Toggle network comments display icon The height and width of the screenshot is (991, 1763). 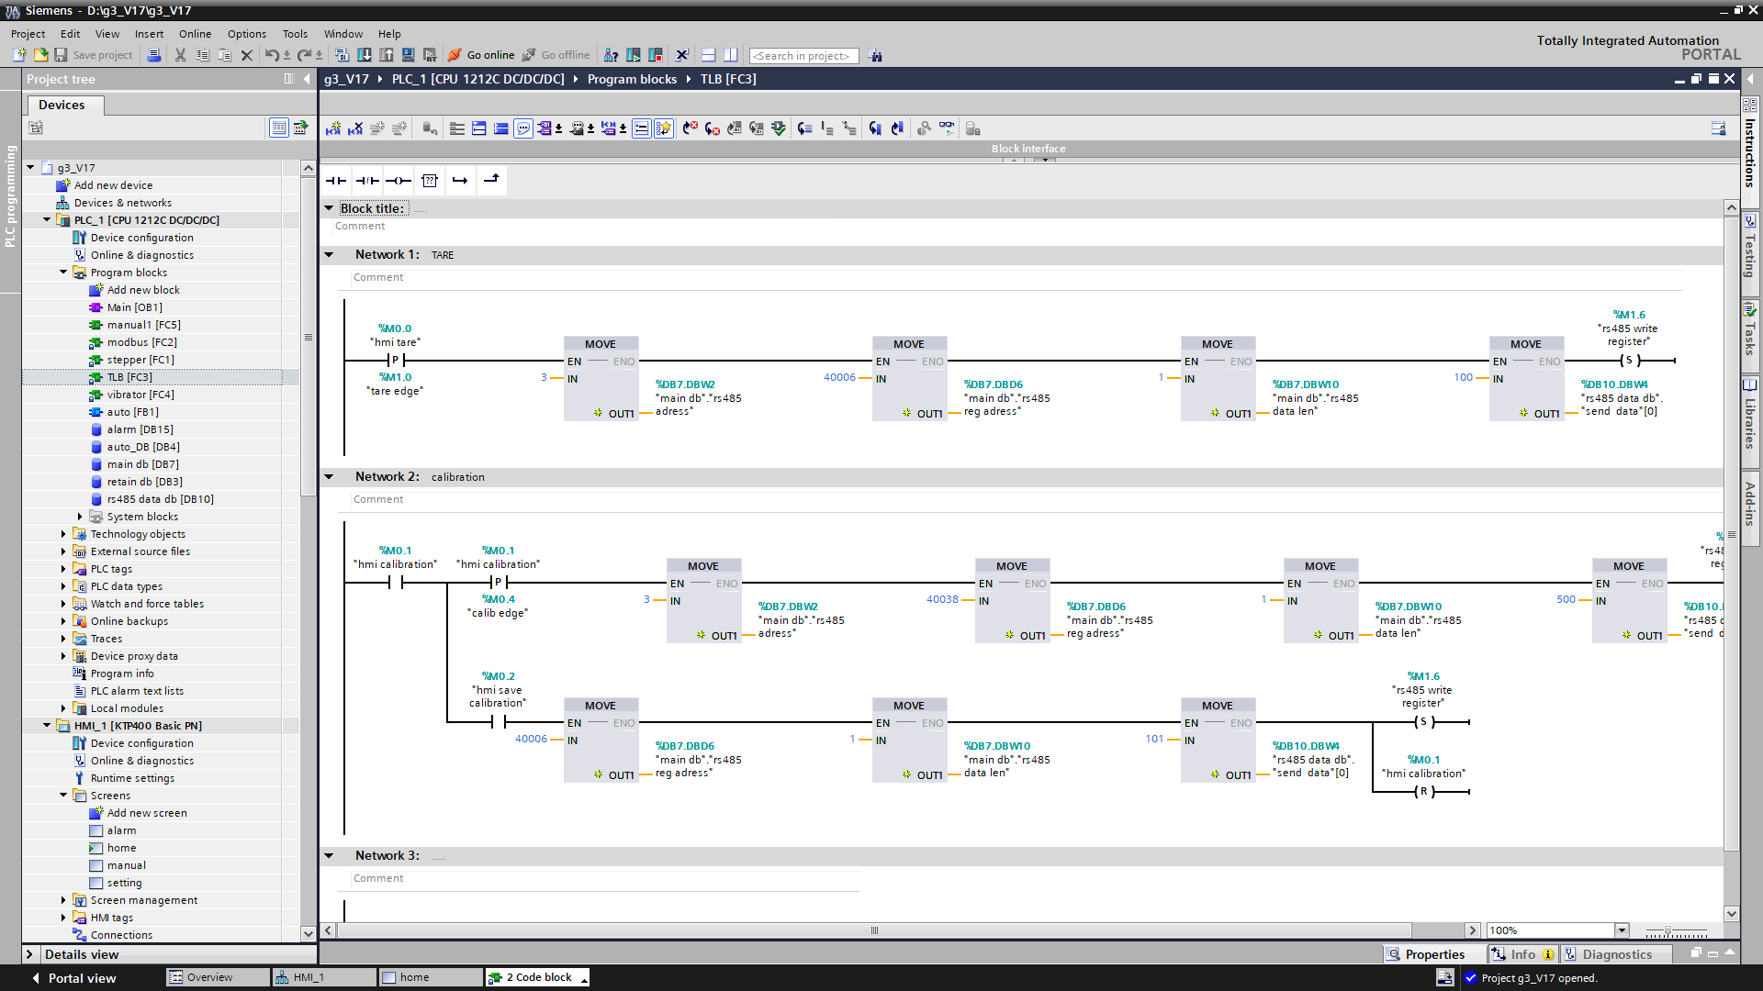coord(642,128)
